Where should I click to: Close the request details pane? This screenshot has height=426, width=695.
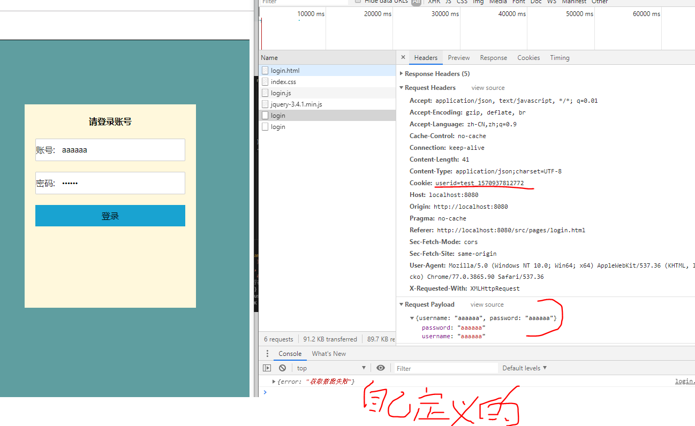tap(403, 57)
